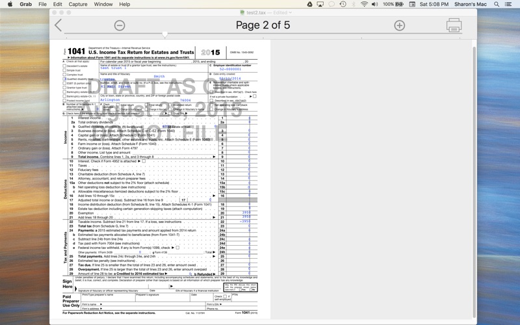The width and height of the screenshot is (520, 325).
Task: Open the Grab application menu
Action: pyautogui.click(x=25, y=4)
